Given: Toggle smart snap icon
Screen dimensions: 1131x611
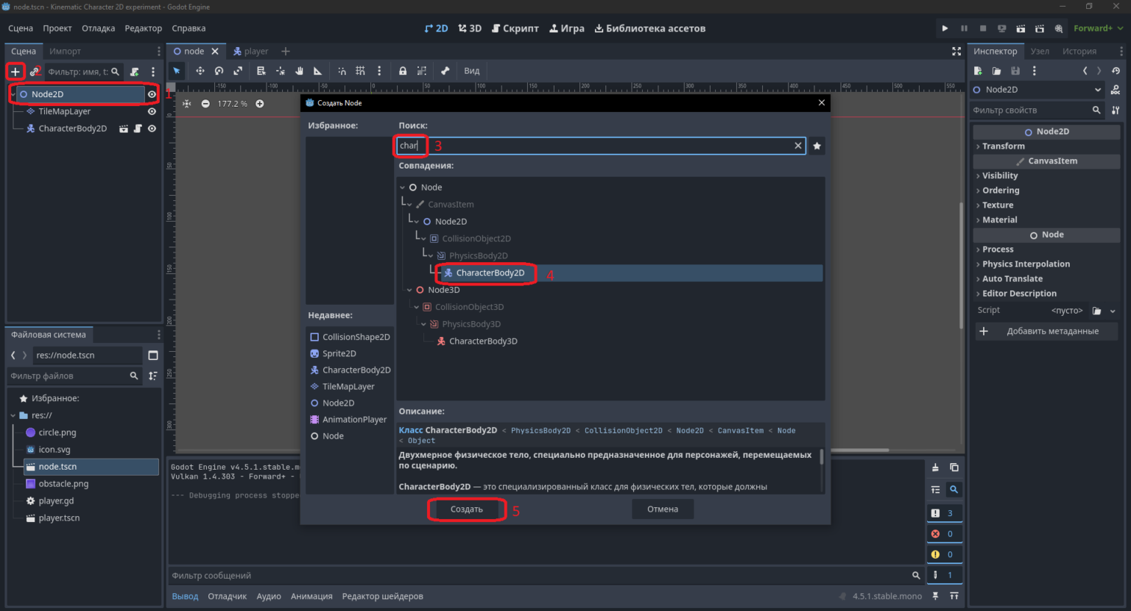Looking at the screenshot, I should (x=342, y=71).
